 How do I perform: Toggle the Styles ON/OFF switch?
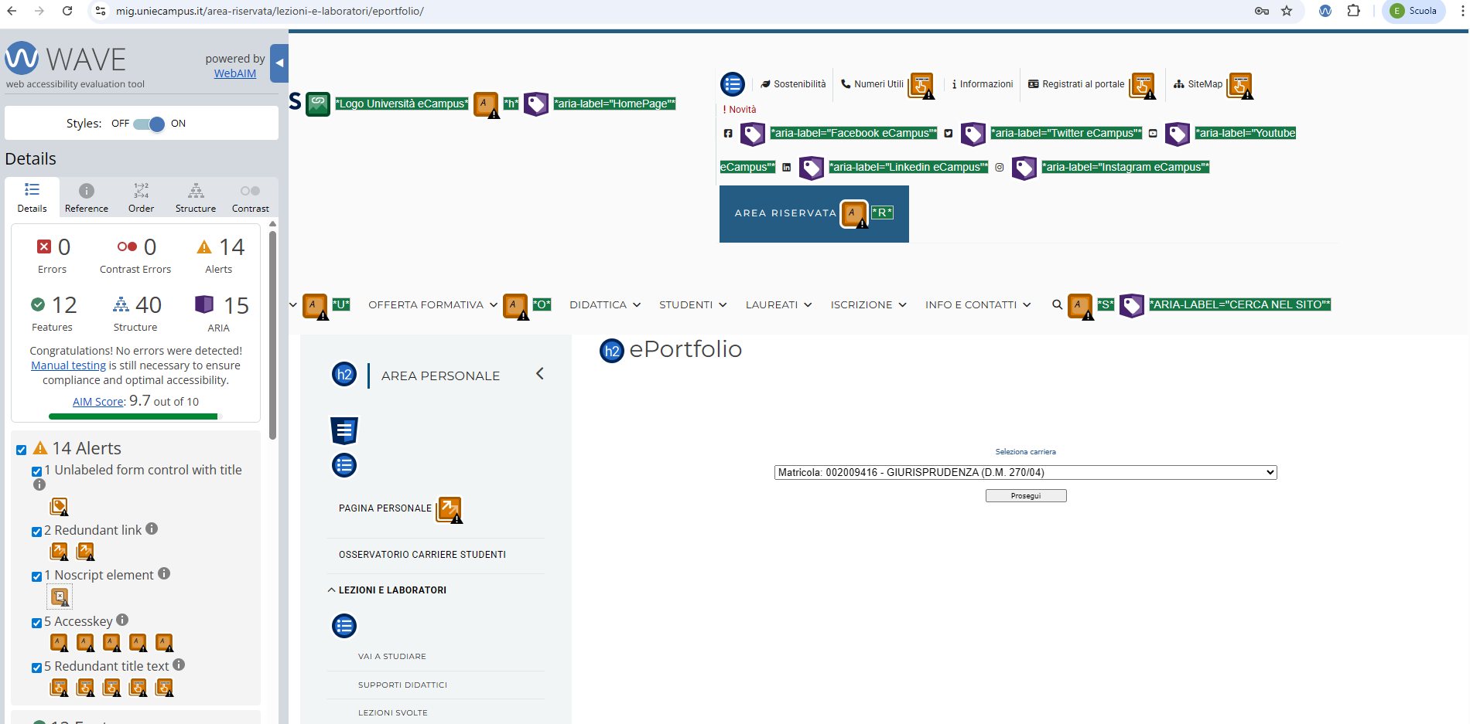coord(149,124)
